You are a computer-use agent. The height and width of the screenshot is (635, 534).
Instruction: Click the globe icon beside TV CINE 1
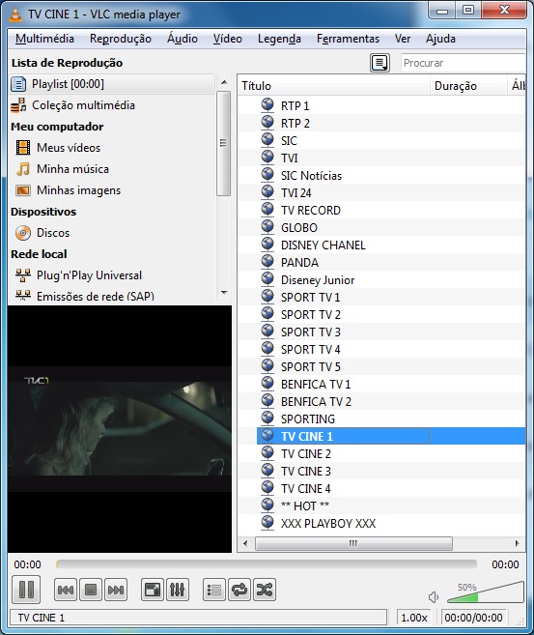click(267, 435)
